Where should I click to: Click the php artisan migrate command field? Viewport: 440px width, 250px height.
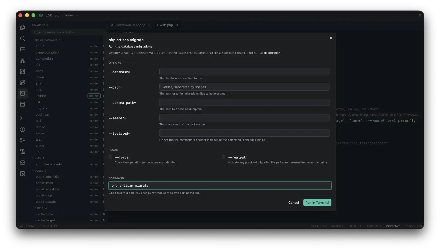point(220,186)
